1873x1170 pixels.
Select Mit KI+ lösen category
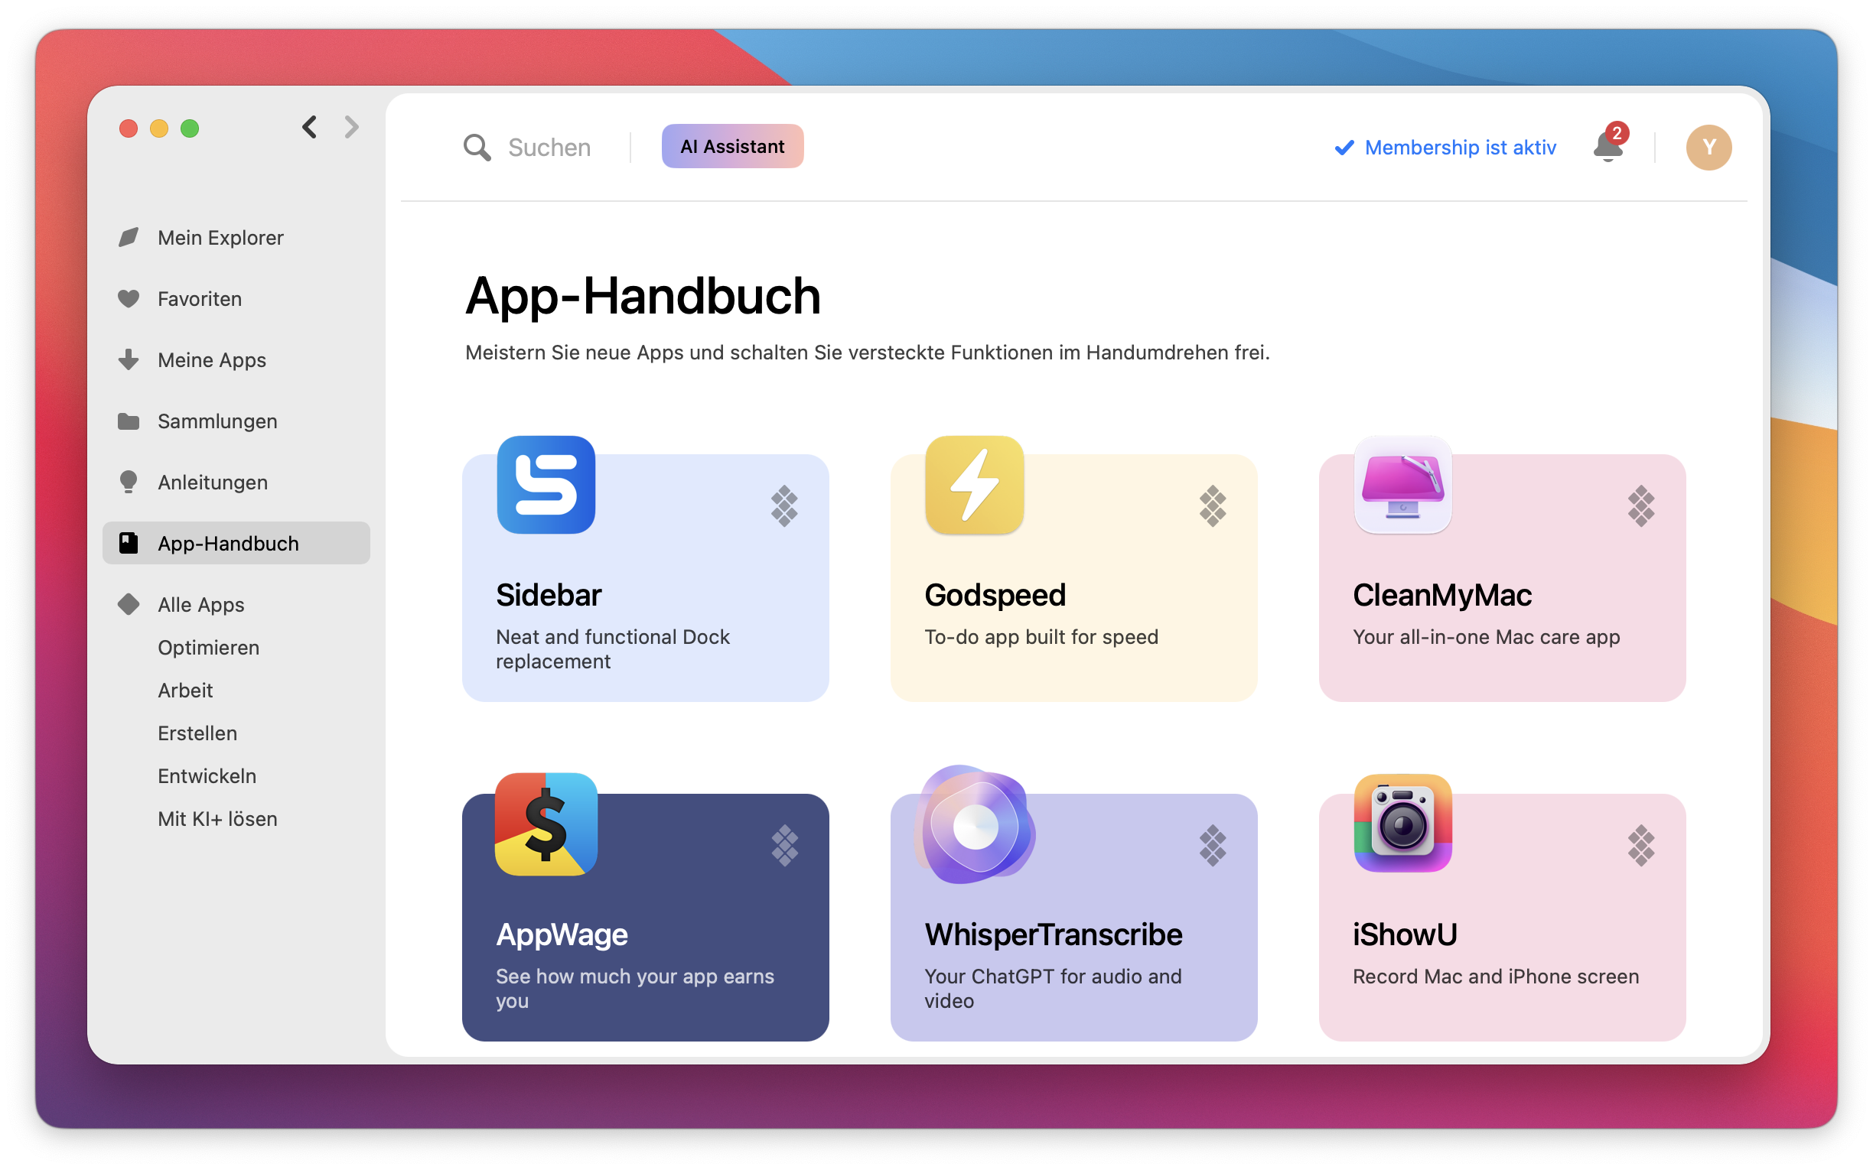(x=217, y=819)
